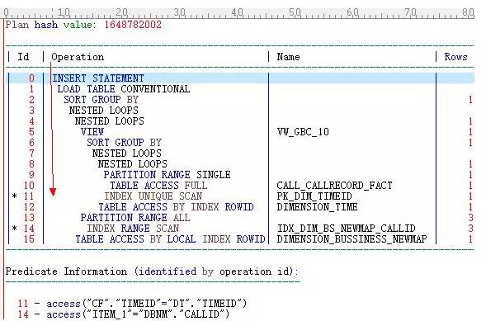Select the plan hash number 1648782002

pos(133,25)
